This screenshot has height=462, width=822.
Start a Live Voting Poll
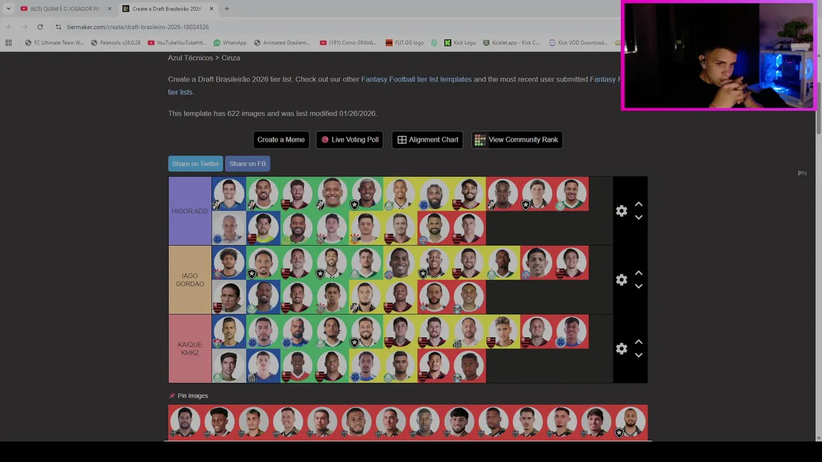point(349,140)
